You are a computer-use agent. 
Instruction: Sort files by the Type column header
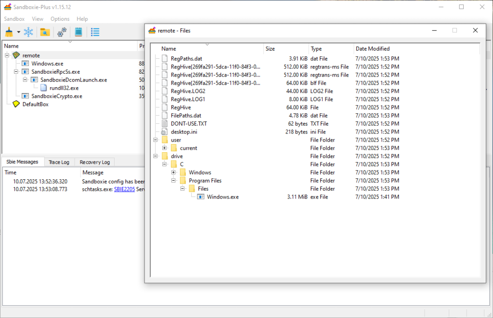click(331, 49)
